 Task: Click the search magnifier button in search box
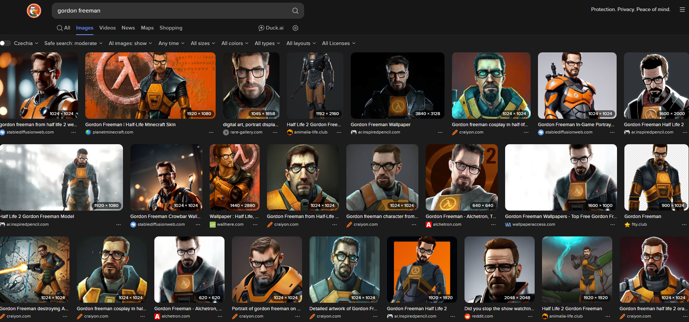pos(295,11)
